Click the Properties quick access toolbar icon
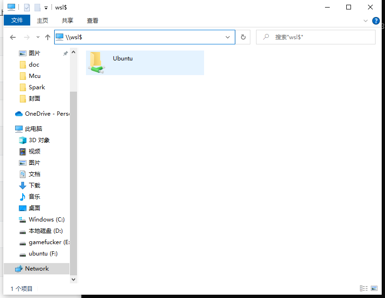Screen dimensions: 385x298 (x=27, y=8)
